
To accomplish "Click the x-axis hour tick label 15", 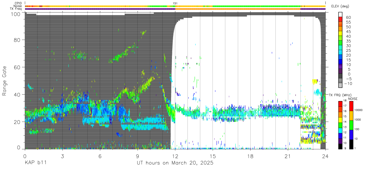I will point(213,156).
